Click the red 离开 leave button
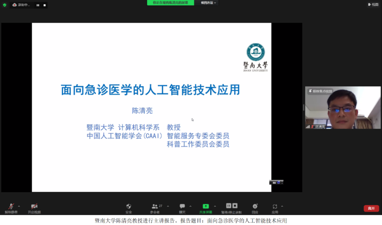This screenshot has width=382, height=225. (371, 209)
